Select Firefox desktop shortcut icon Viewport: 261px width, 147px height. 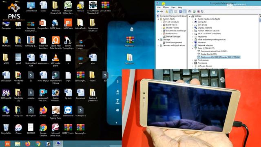(43, 111)
